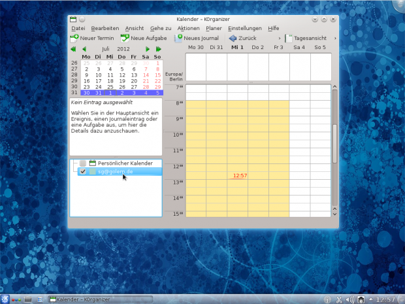Viewport: 405px width, 304px height.
Task: Go back one year with double-left arrow
Action: click(x=73, y=49)
